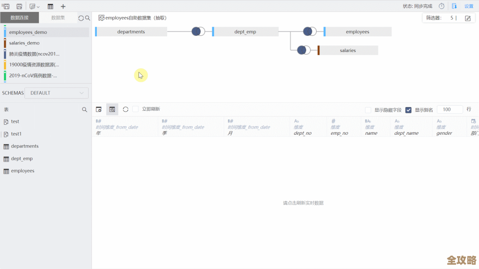Click the highlighted data preview icon
This screenshot has width=479, height=269.
click(x=112, y=109)
